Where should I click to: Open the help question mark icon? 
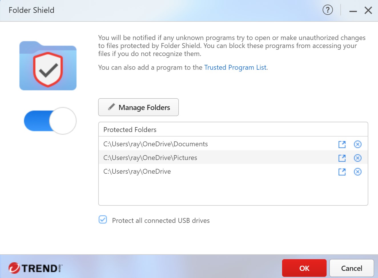[x=327, y=10]
